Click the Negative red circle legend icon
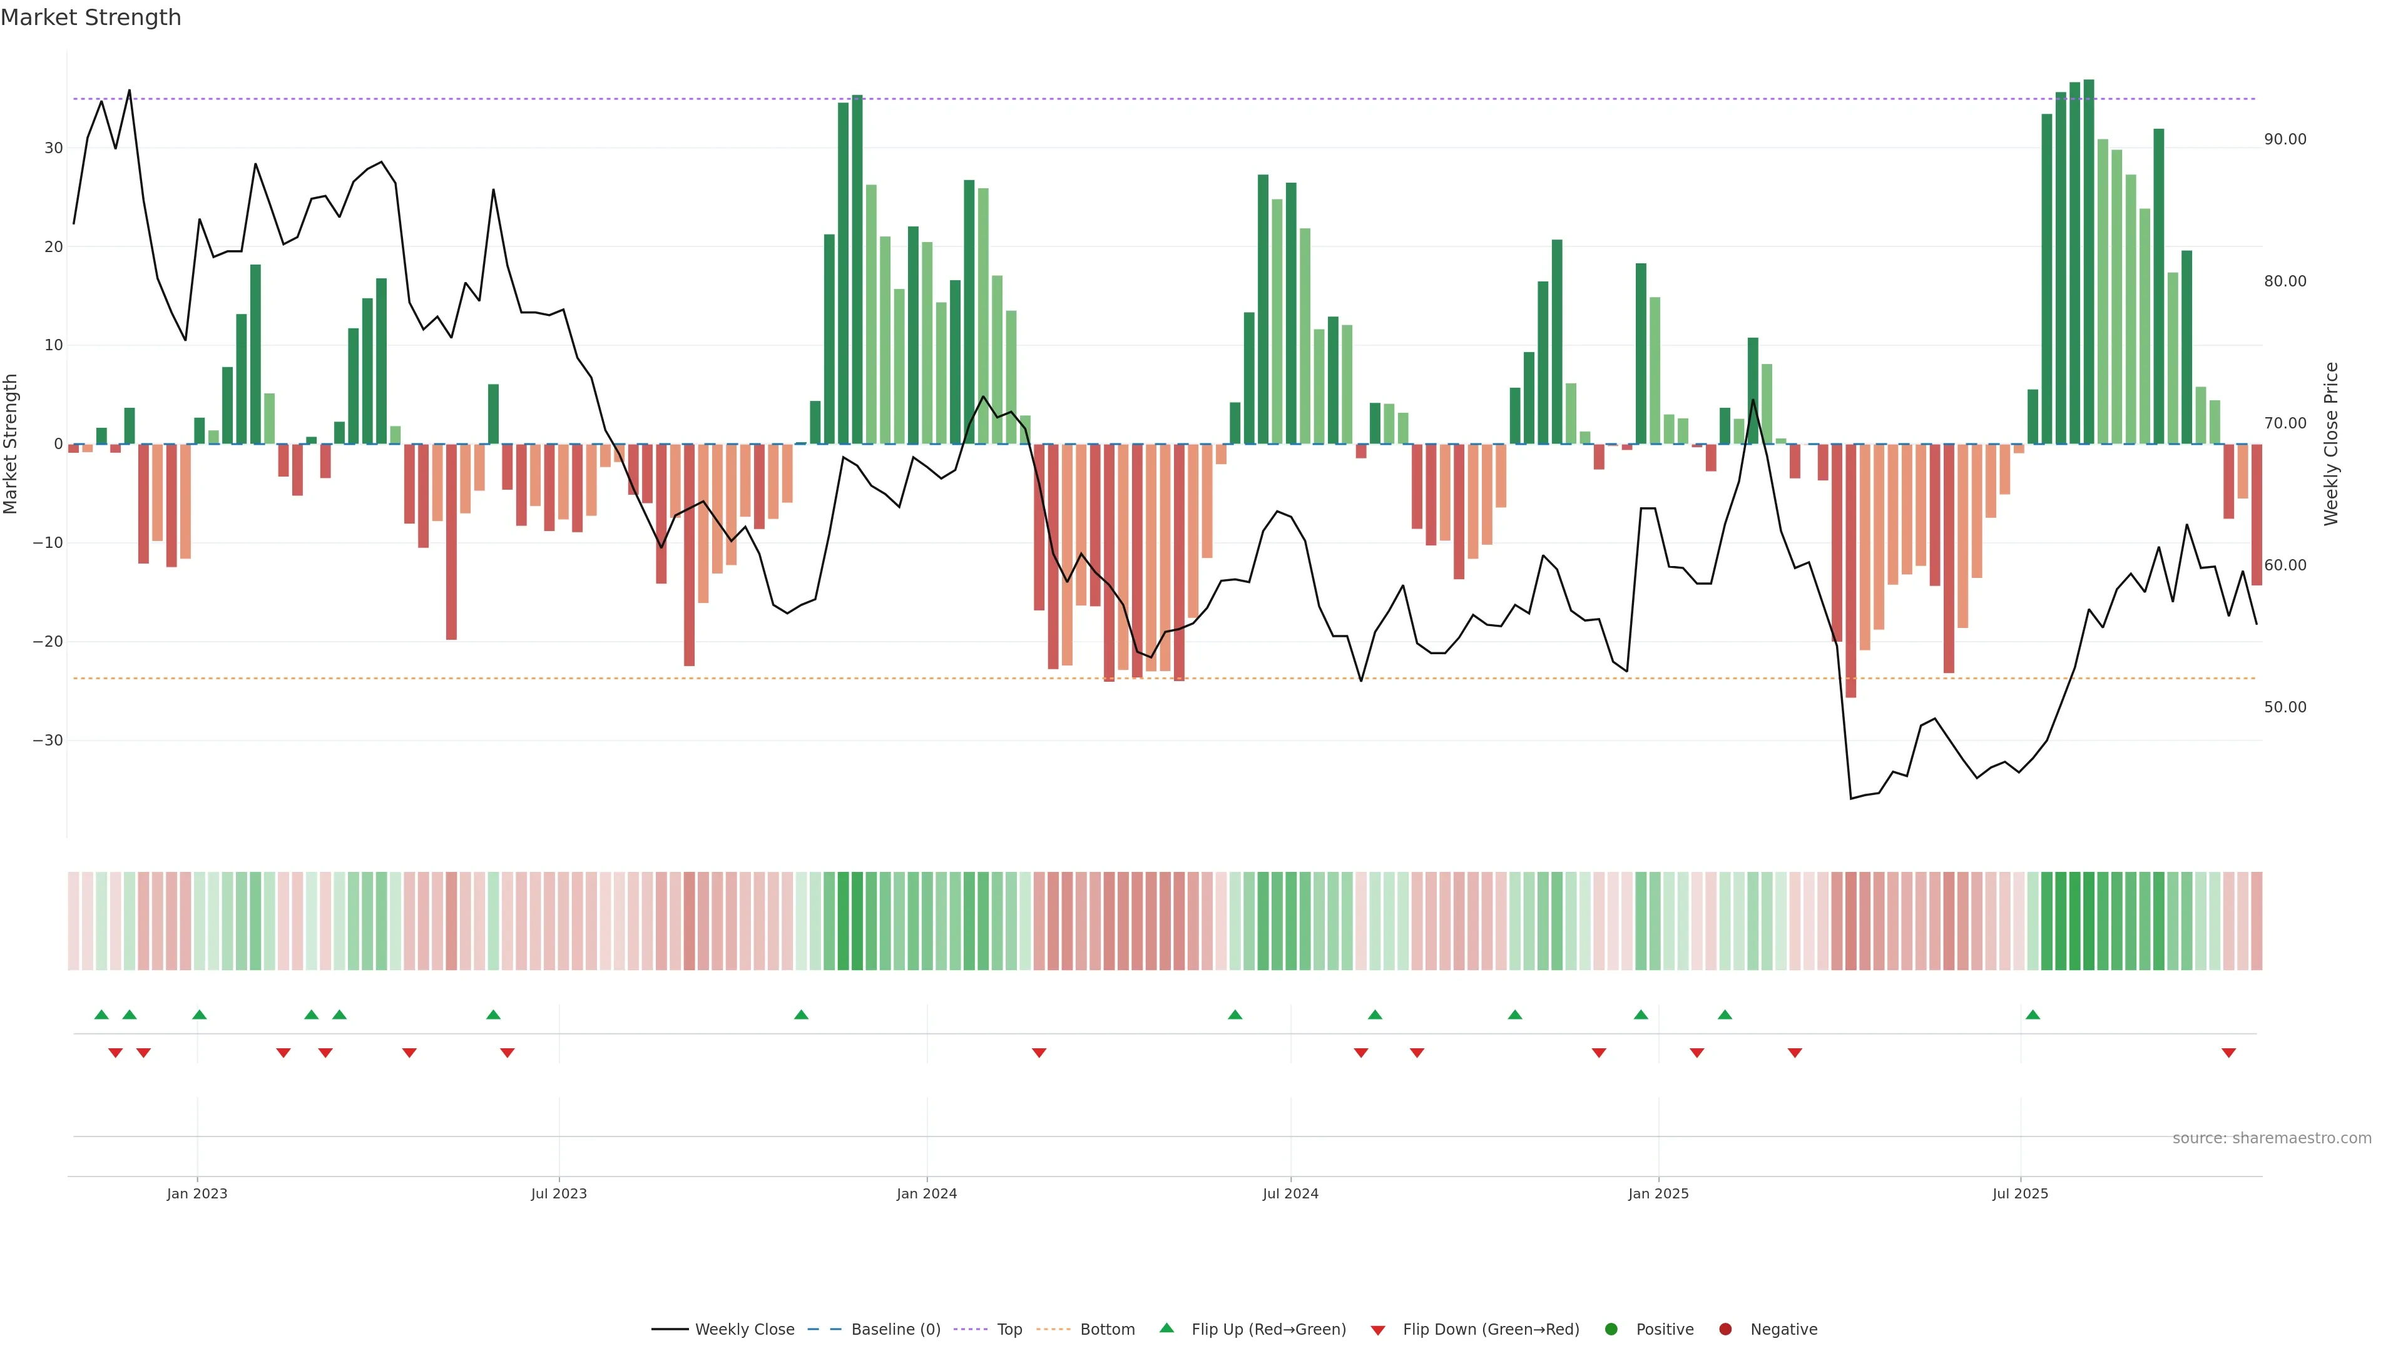Screen dimensions: 2403x1351 pos(1725,1328)
